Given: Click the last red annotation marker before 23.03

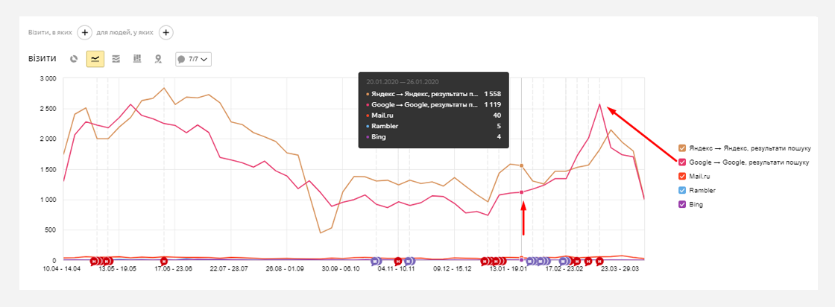Looking at the screenshot, I should tap(599, 261).
